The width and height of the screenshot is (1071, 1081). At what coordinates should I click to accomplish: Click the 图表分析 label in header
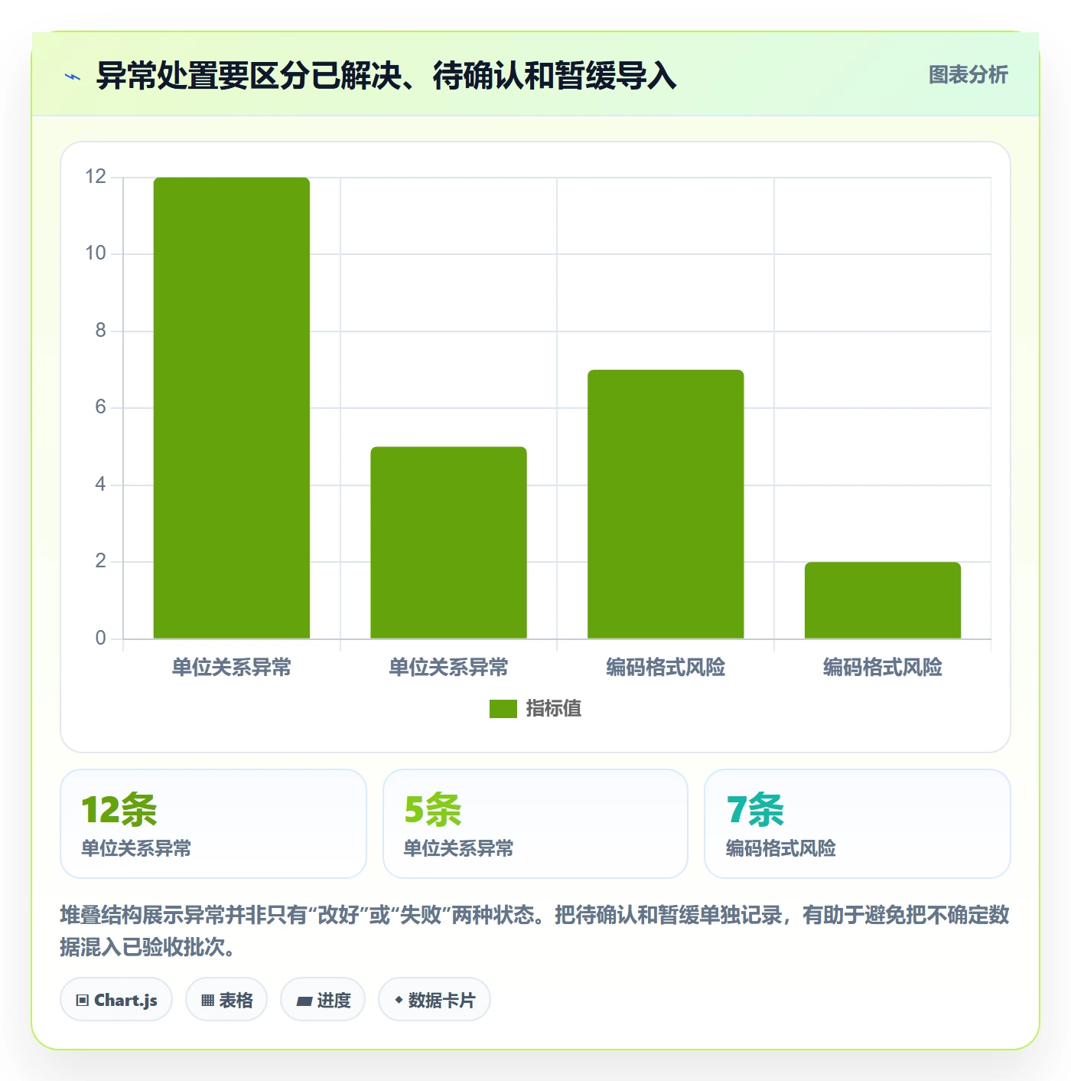coord(968,75)
